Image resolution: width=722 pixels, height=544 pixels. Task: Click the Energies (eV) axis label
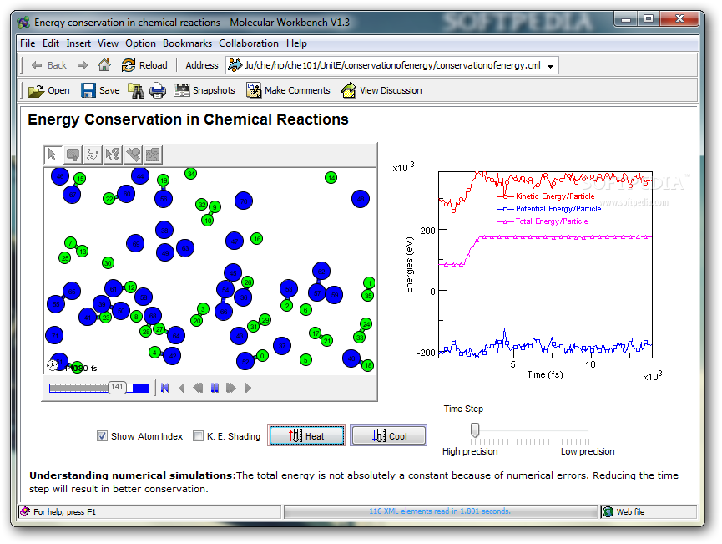pos(409,265)
